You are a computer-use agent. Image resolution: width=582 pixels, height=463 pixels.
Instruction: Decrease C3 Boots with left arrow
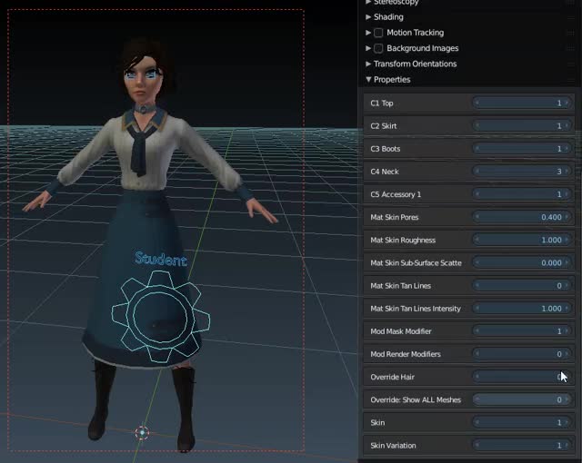click(x=477, y=149)
